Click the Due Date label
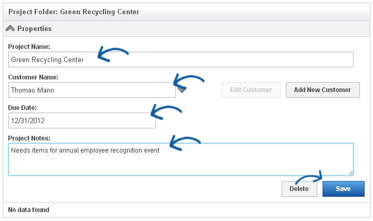Image resolution: width=373 pixels, height=221 pixels. (x=23, y=108)
